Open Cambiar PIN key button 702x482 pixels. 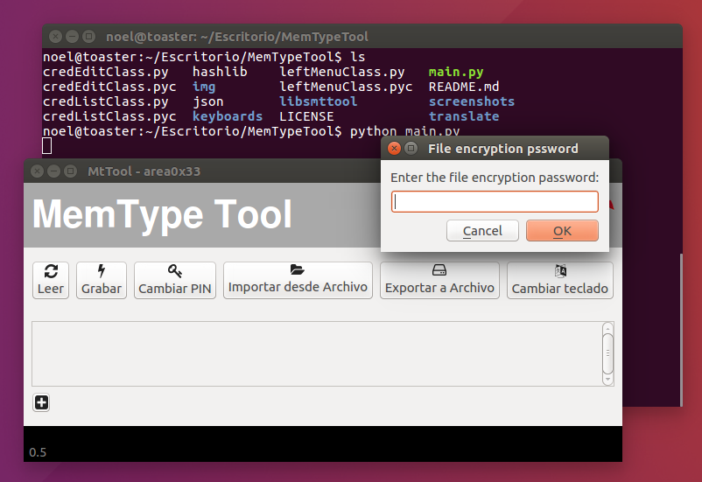174,280
